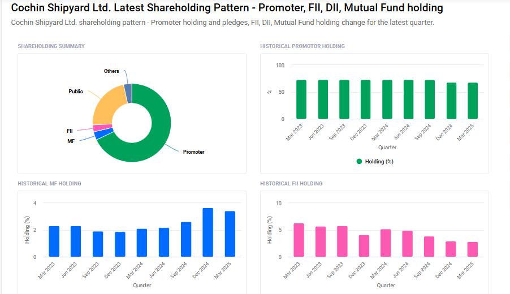This screenshot has height=294, width=510.
Task: Select MF holding bar for Mar 2023
Action: (x=54, y=241)
